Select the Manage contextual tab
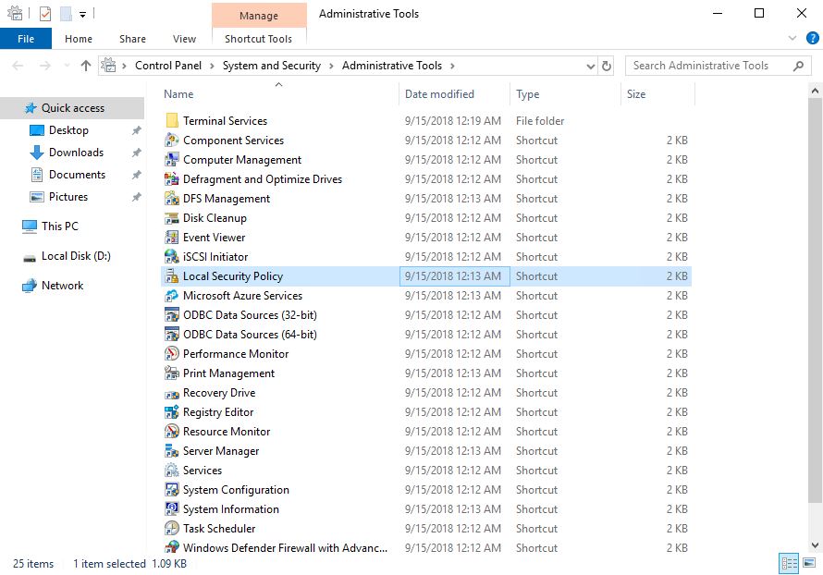The width and height of the screenshot is (823, 575). coord(259,16)
